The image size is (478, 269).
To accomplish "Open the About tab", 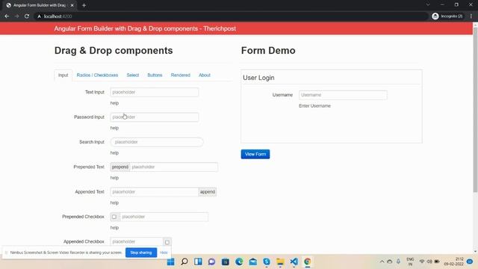I will (x=205, y=75).
